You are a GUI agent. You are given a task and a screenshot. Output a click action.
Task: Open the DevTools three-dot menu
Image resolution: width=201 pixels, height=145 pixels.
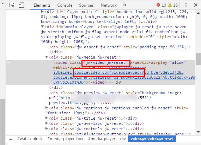point(186,5)
